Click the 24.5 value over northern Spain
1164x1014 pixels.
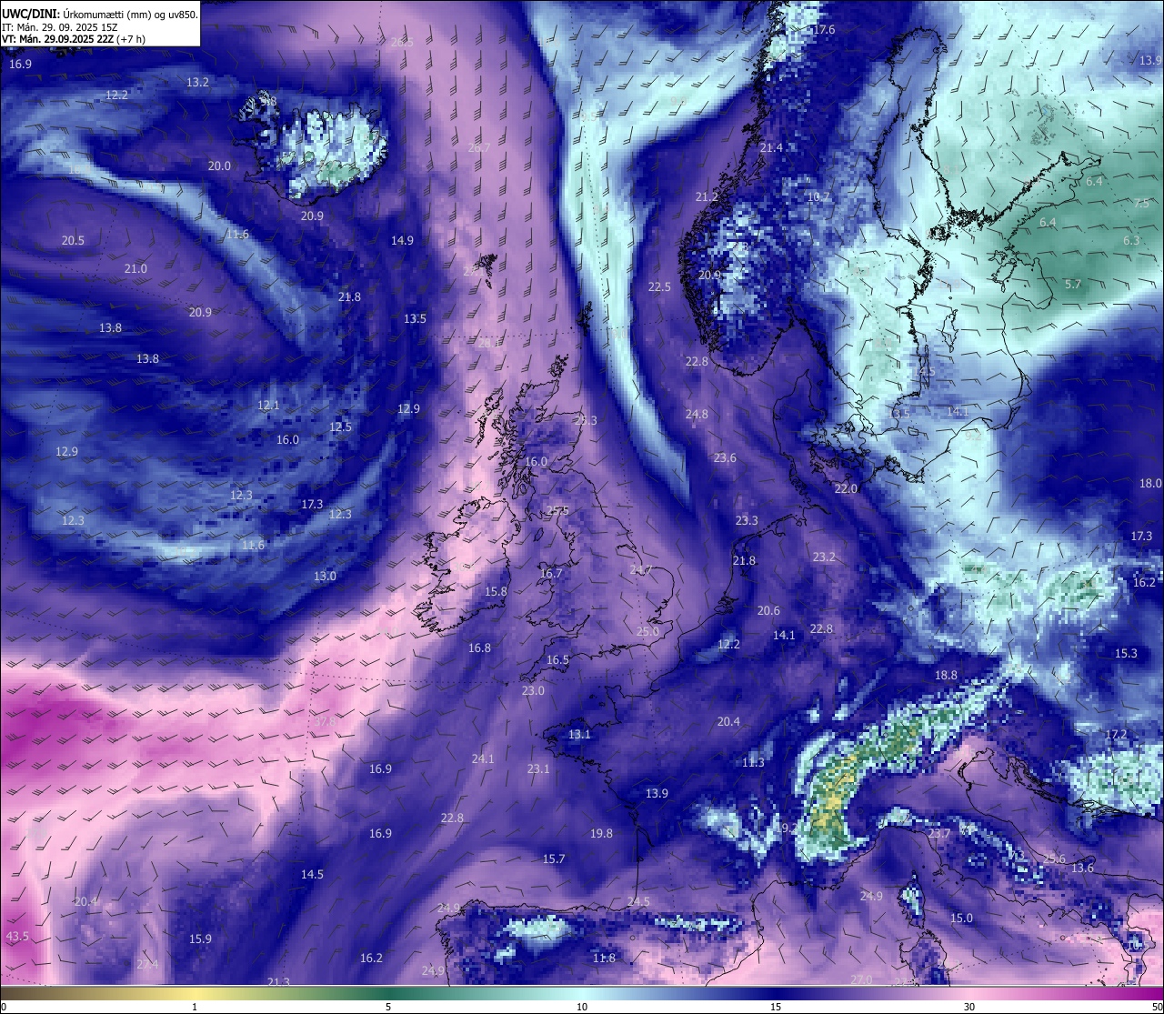(x=638, y=901)
